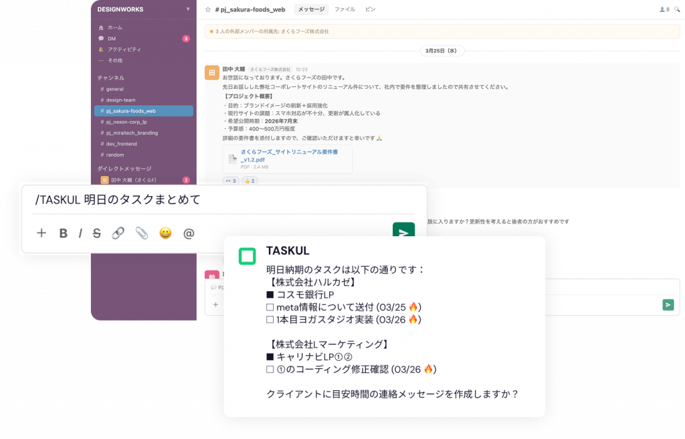Screen dimensions: 685x439
Task: Click the filled square beside コスモ銀行LP
Action: [x=270, y=294]
